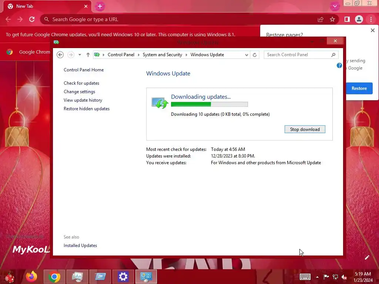Bookmark this tab with star icon
The height and width of the screenshot is (284, 379).
[332, 19]
